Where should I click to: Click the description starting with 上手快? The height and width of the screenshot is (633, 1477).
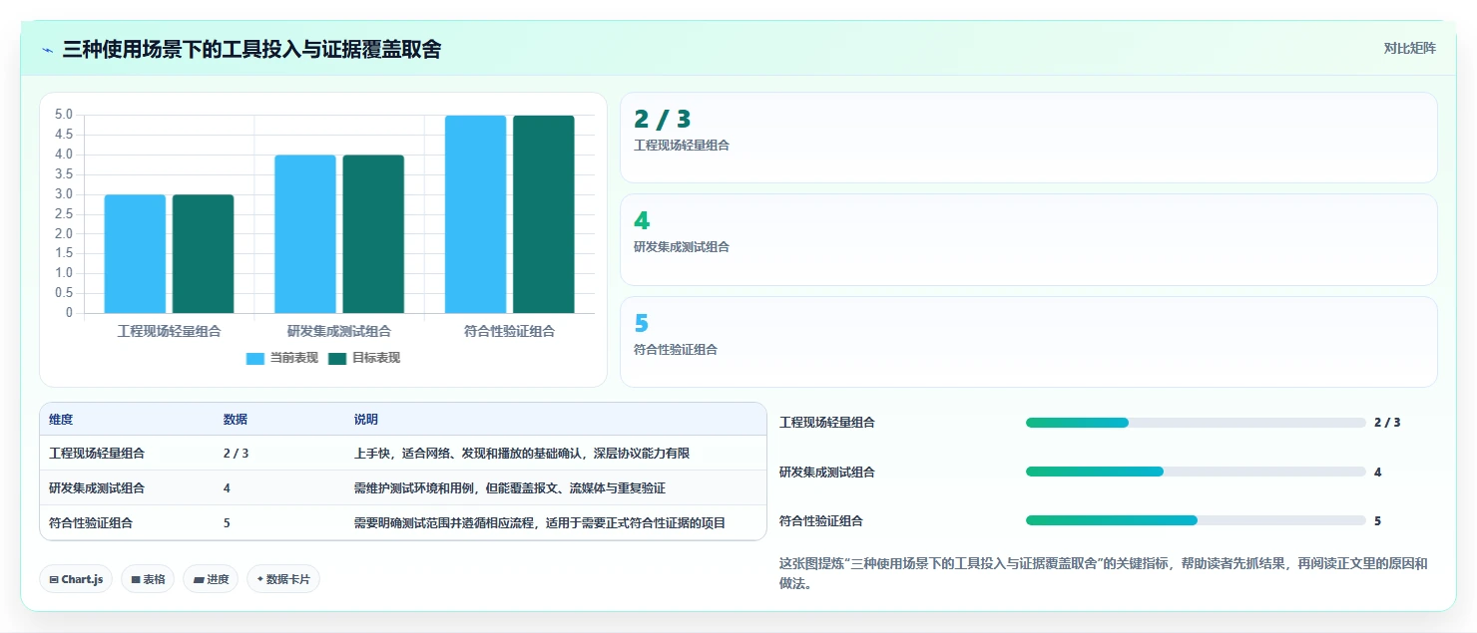coord(522,454)
